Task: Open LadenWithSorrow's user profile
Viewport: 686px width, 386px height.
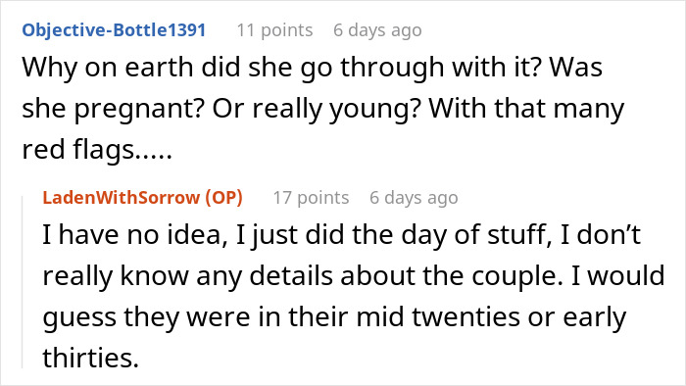Action: (x=122, y=198)
